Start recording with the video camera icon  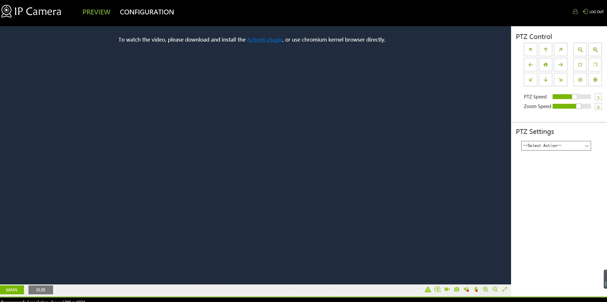point(447,289)
